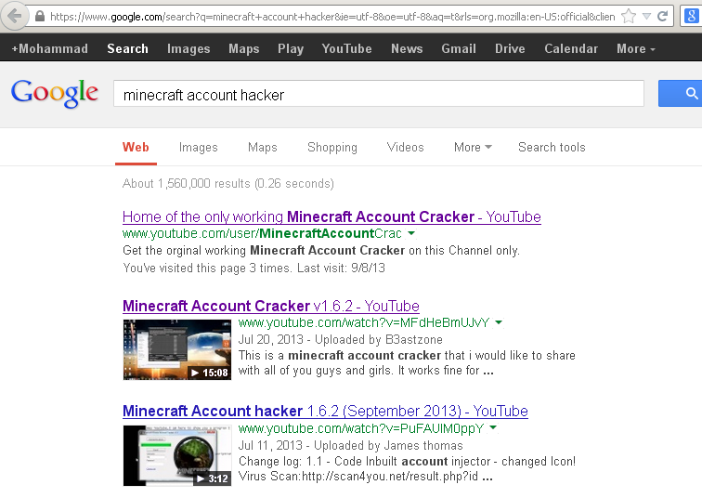
Task: Click 'Jul 11, 2013 - Uploaded by James thomas' text
Action: [351, 446]
